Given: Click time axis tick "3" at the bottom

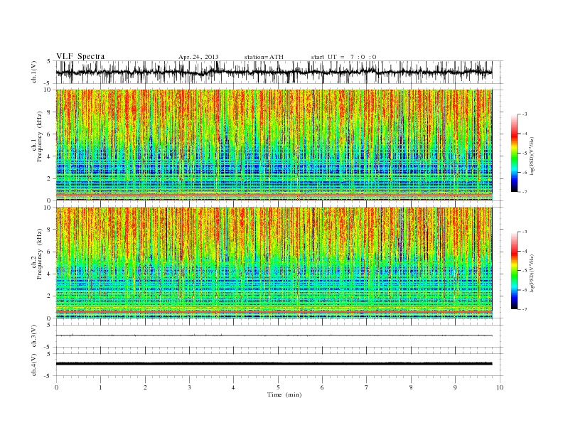Looking at the screenshot, I should [189, 387].
